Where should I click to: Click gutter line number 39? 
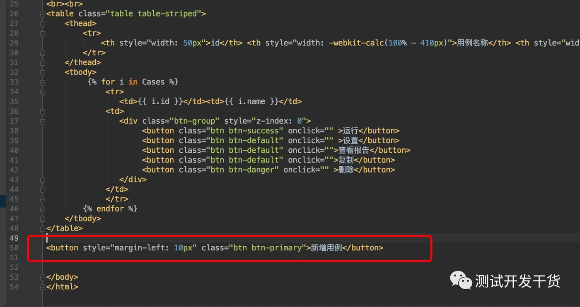tap(14, 141)
